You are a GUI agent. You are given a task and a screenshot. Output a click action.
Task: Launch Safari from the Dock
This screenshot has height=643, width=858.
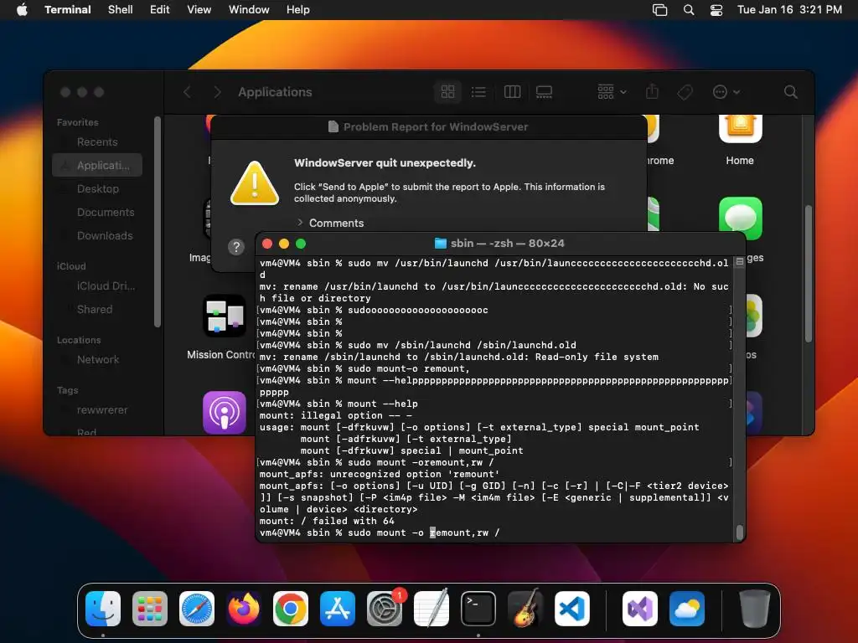coord(197,609)
